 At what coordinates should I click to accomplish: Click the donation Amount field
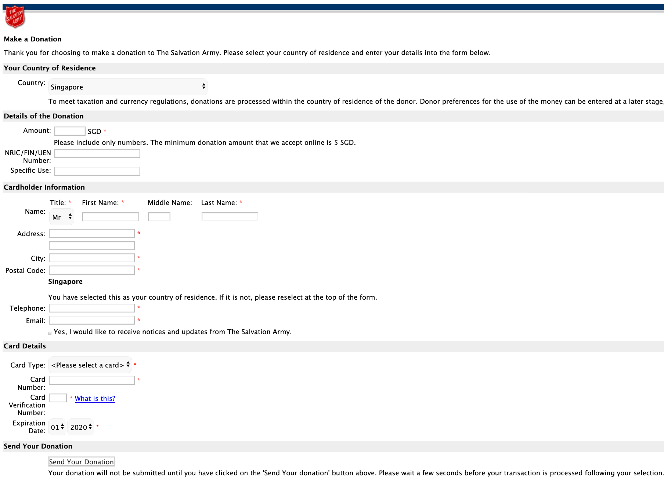(x=70, y=131)
